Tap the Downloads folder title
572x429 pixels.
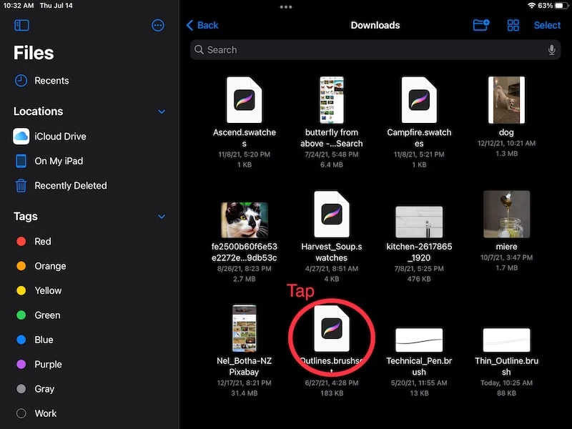[x=375, y=25]
